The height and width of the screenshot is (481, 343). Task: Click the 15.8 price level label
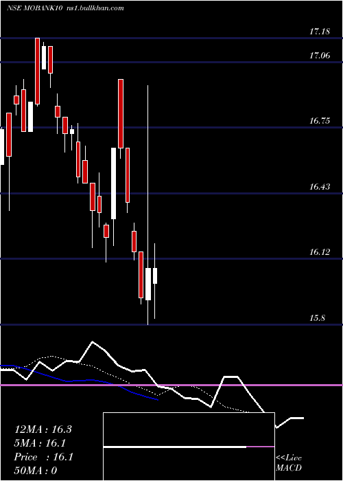317,317
